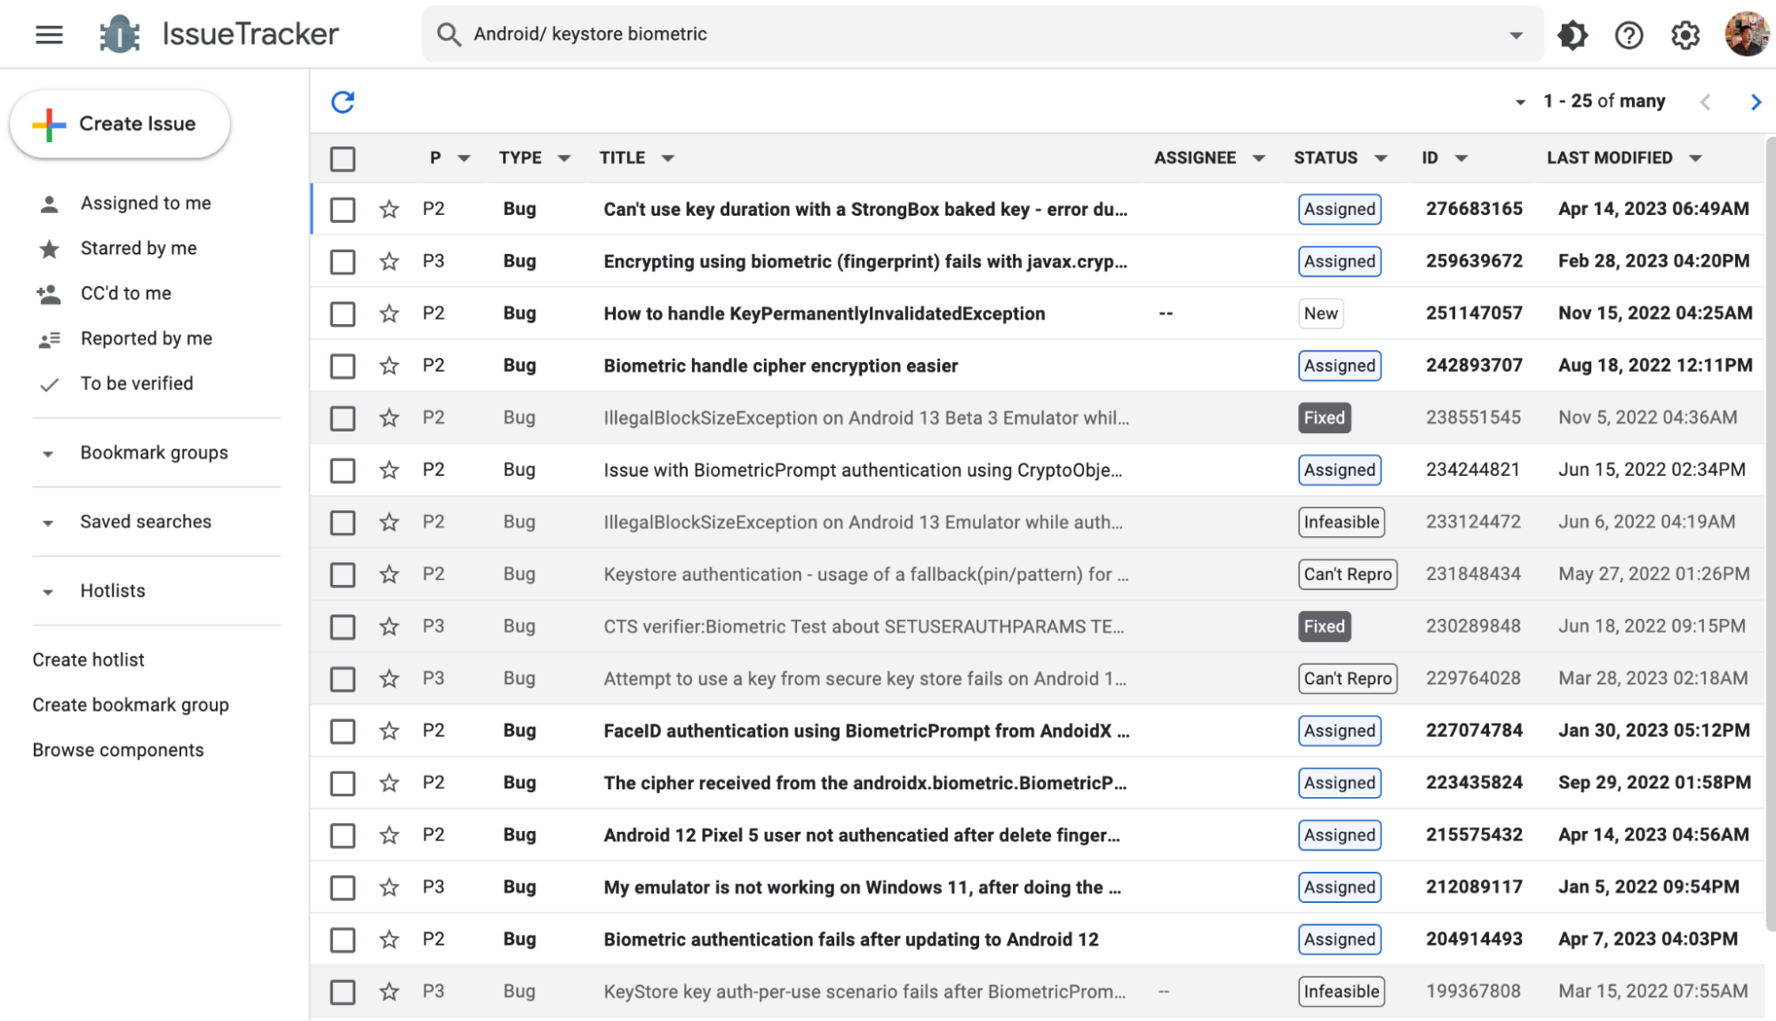Image resolution: width=1776 pixels, height=1021 pixels.
Task: Expand the Bookmark groups section
Action: tap(48, 454)
